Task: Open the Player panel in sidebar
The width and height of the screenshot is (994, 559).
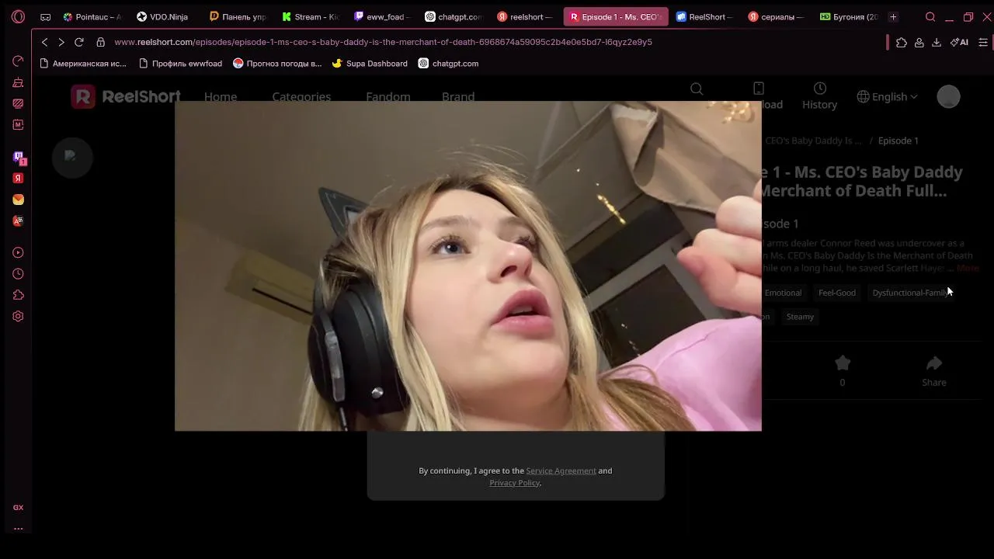Action: [18, 252]
